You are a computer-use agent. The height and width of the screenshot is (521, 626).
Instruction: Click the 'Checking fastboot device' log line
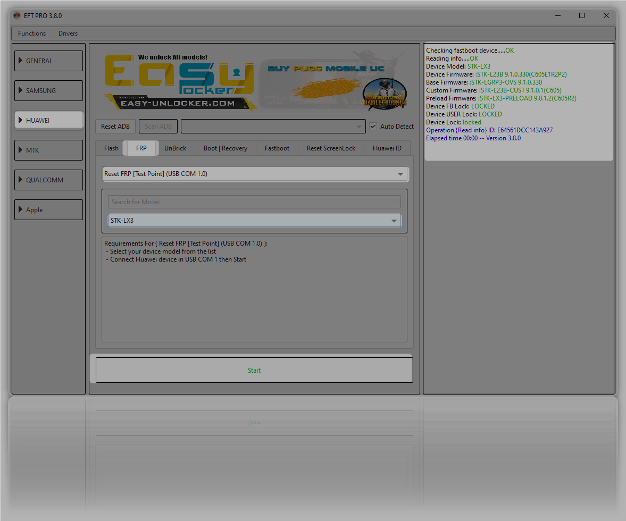coord(470,51)
